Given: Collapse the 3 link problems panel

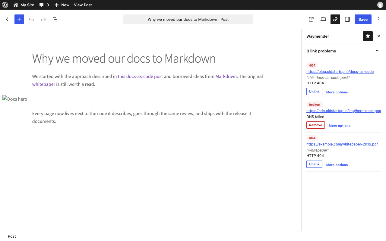Looking at the screenshot, I should point(344,51).
